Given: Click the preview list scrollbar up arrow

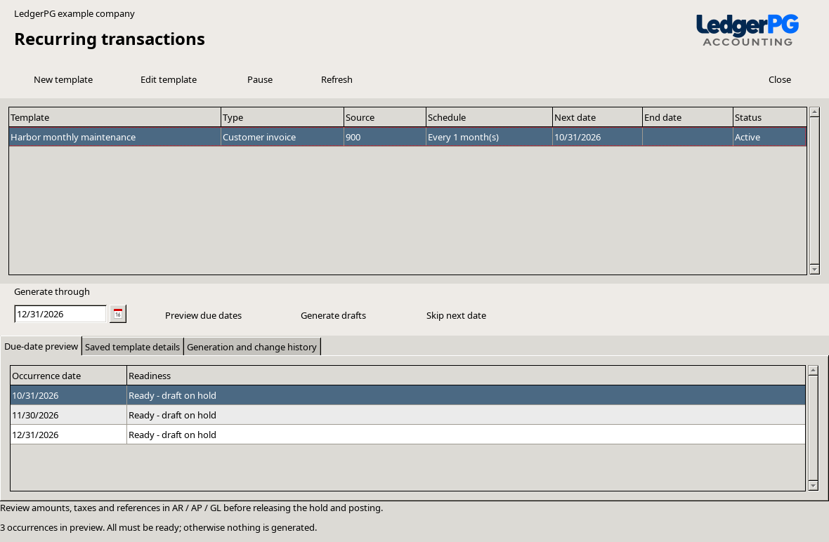Looking at the screenshot, I should [x=813, y=370].
